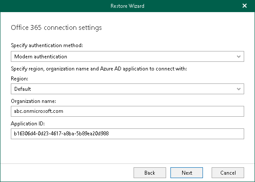The image size is (255, 182).
Task: Place cursor in the b16306d4 GUID text
Action: pyautogui.click(x=61, y=134)
